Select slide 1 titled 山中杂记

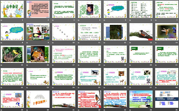(x=13, y=9)
